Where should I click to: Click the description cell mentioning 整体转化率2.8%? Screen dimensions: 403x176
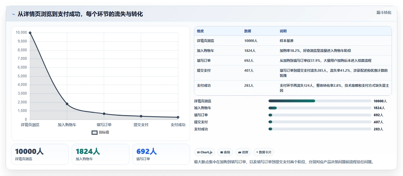point(334,88)
